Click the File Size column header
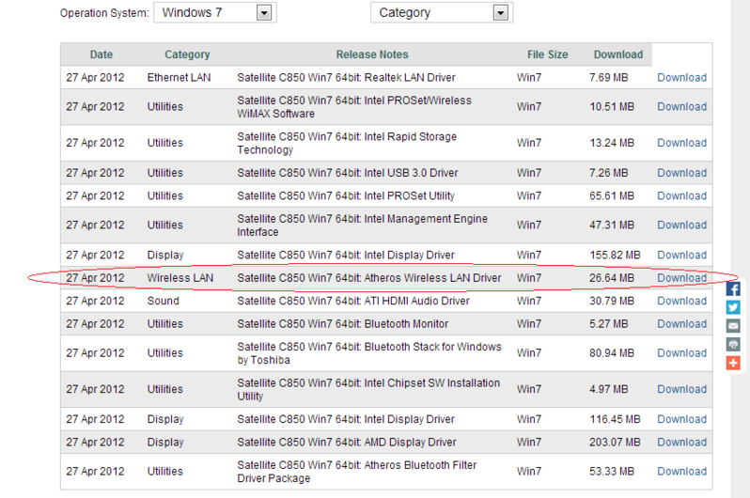 coord(548,54)
